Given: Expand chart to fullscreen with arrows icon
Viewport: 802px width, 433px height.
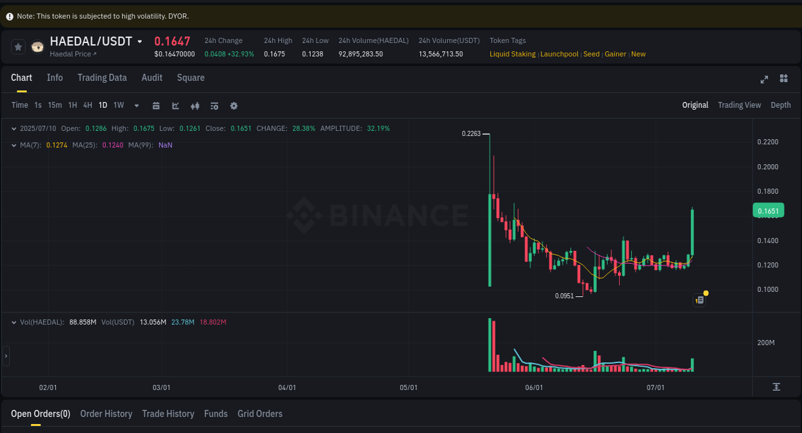Looking at the screenshot, I should pyautogui.click(x=764, y=80).
